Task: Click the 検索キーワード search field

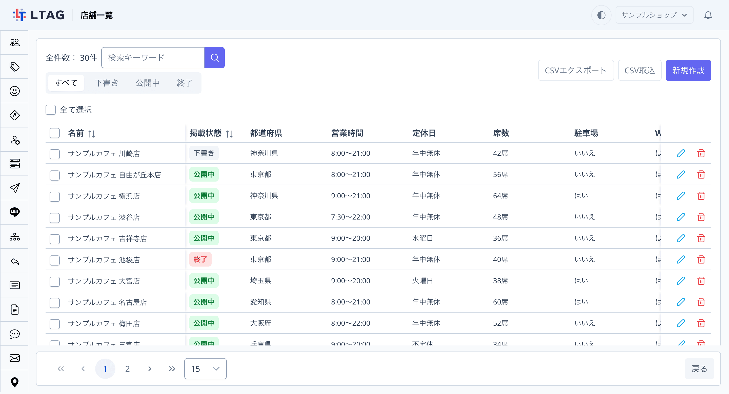Action: click(153, 58)
